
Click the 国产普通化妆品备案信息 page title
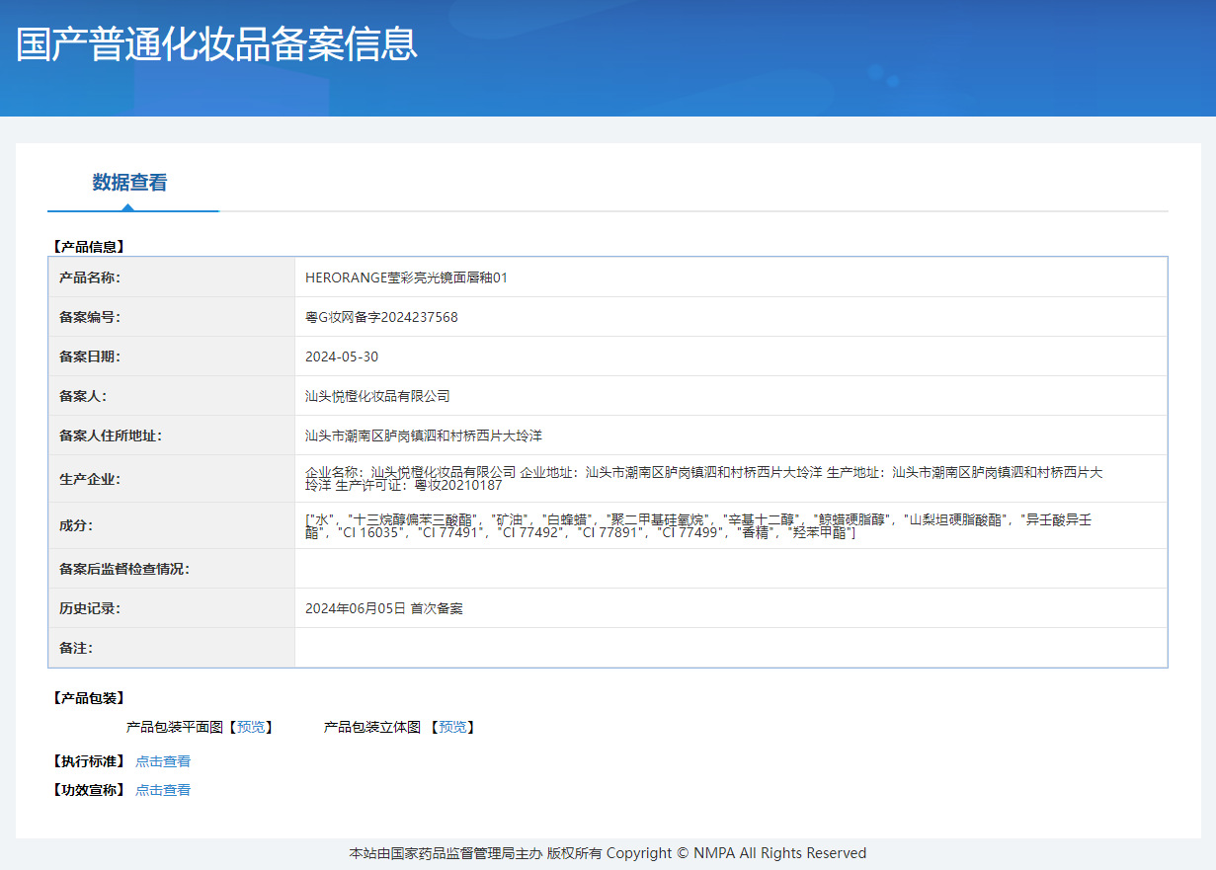coord(216,45)
